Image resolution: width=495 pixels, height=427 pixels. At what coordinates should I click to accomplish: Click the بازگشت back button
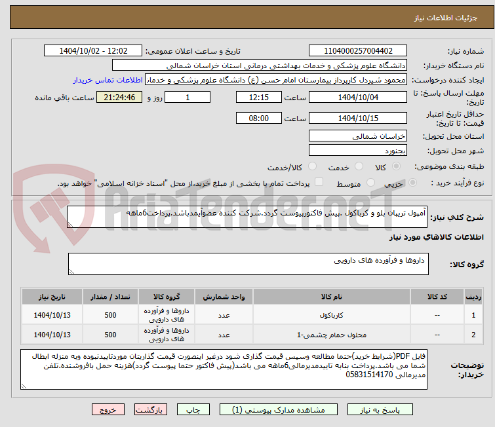151,410
